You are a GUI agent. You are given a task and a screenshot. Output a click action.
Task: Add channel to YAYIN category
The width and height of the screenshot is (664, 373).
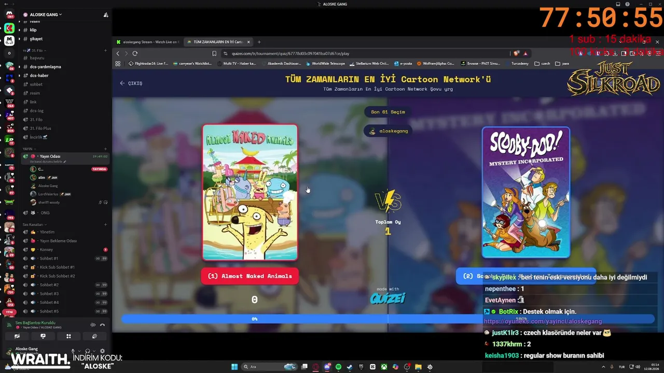pyautogui.click(x=105, y=149)
